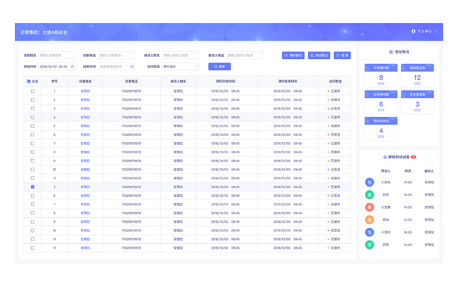Toggle the 全选 select-all checkbox
The width and height of the screenshot is (458, 287).
pos(29,81)
